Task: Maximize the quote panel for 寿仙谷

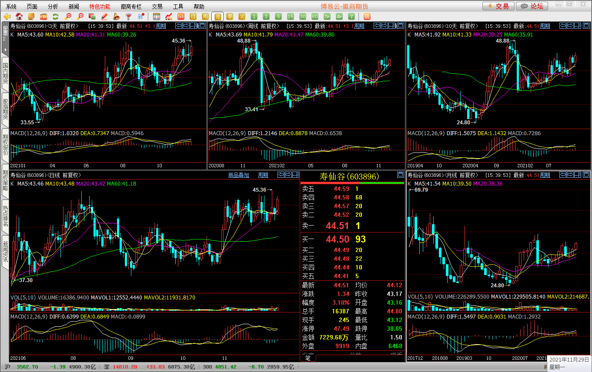Action: tap(401, 175)
